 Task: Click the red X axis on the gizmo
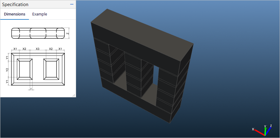(x=259, y=132)
